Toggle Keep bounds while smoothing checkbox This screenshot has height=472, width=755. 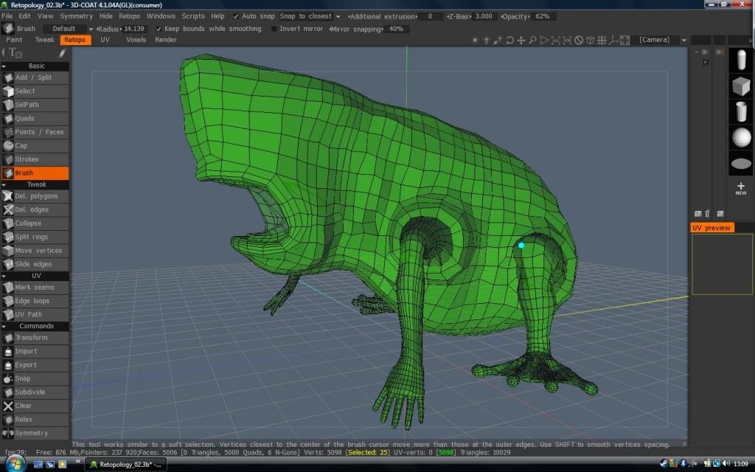(x=159, y=29)
